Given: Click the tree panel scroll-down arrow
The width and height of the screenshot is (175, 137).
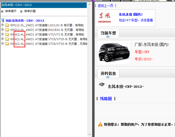Looking at the screenshot, I should (90, 134).
